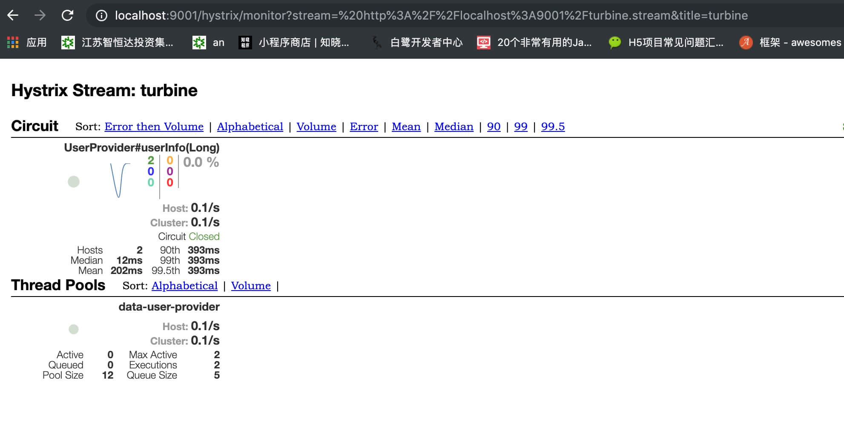Image resolution: width=844 pixels, height=445 pixels.
Task: Open 小程序商店 bookmark
Action: pos(294,43)
